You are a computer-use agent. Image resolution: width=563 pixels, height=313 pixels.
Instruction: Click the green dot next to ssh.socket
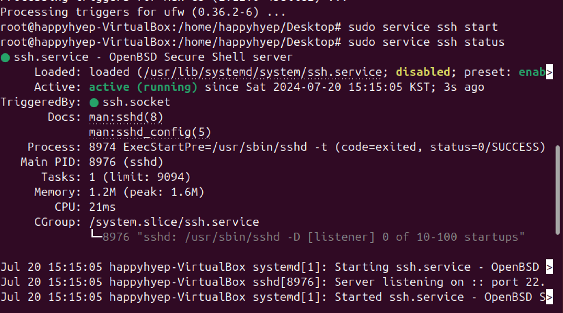pyautogui.click(x=94, y=103)
